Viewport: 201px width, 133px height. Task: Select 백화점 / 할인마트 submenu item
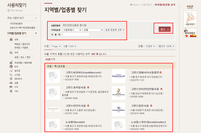point(22,44)
